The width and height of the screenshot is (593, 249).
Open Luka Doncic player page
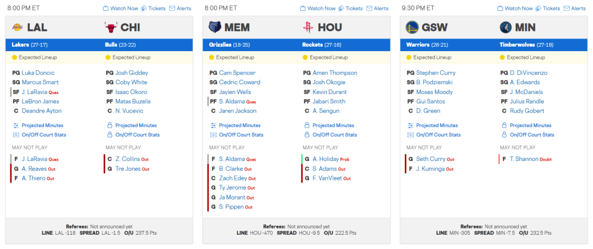point(38,73)
